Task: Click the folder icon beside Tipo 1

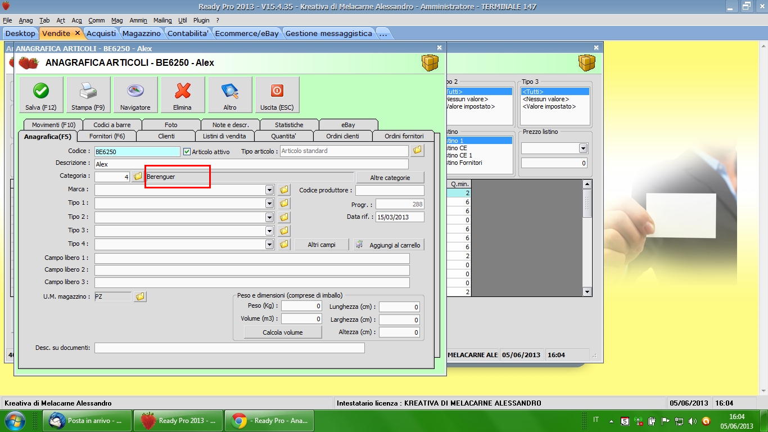Action: 284,203
